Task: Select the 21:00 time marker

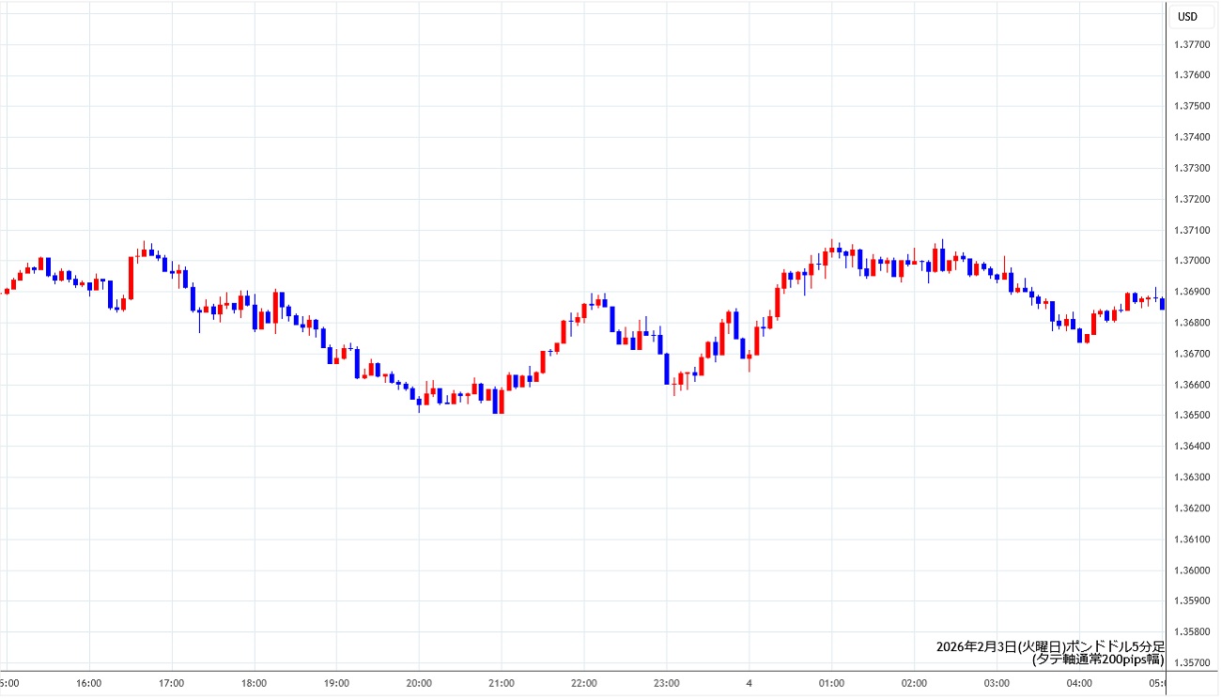Action: click(502, 683)
